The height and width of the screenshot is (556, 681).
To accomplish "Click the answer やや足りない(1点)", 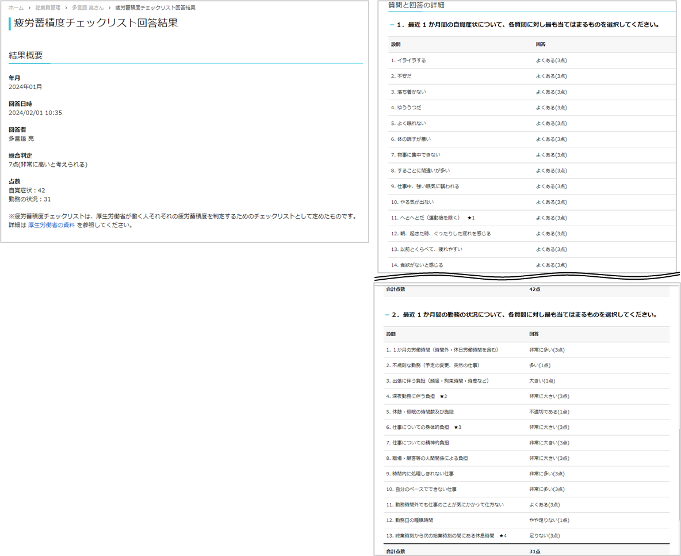I will click(x=549, y=520).
